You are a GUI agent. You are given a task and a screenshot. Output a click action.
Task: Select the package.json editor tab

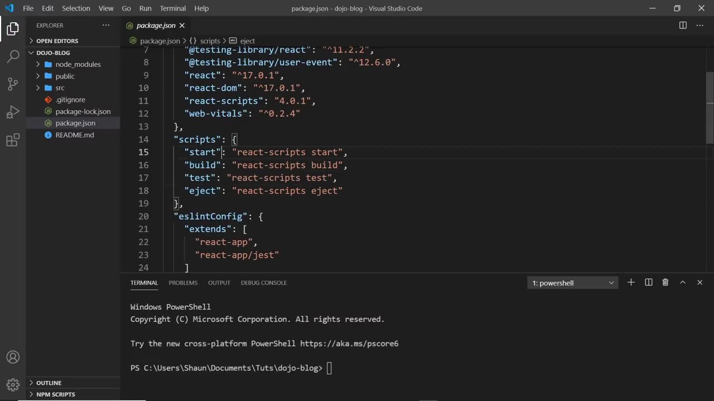pos(156,25)
